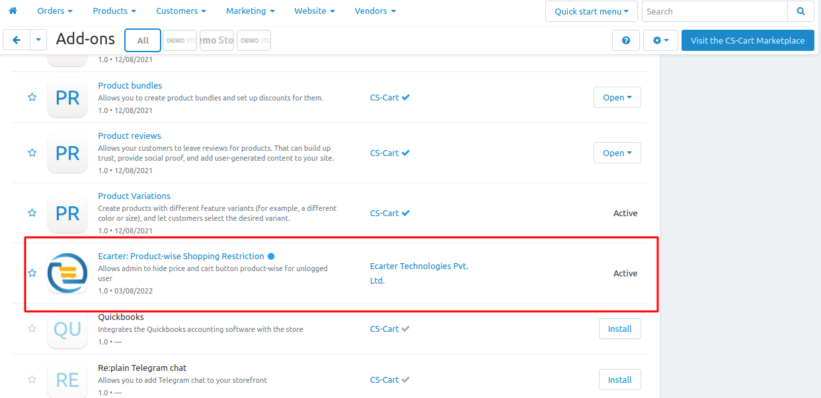Go to the home dashboard icon

tap(13, 11)
